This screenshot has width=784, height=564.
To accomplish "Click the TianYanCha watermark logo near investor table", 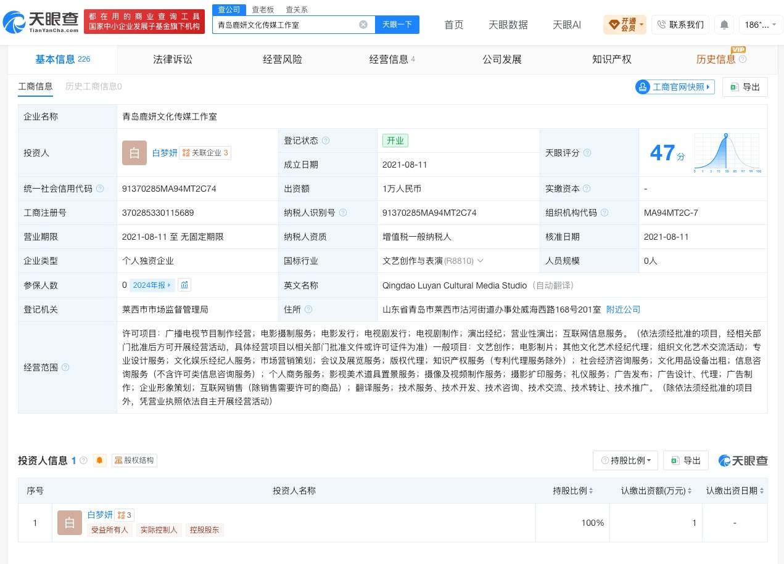I will (x=743, y=460).
